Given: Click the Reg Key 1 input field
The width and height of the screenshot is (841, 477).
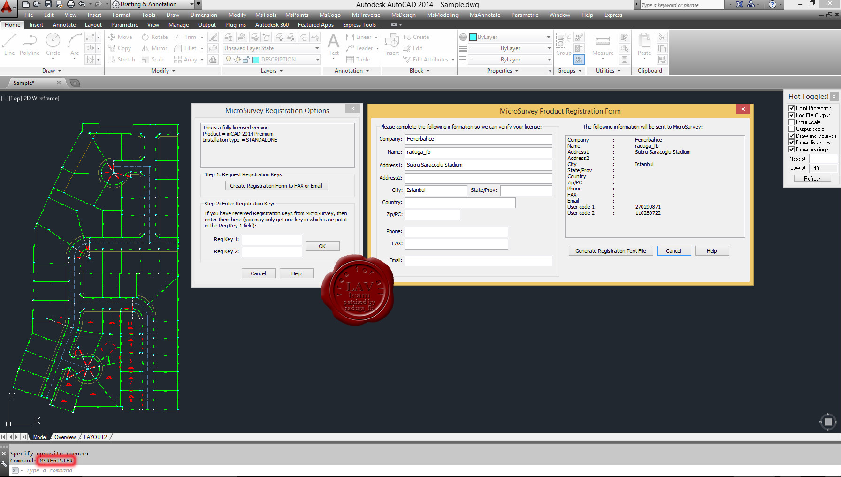Looking at the screenshot, I should click(272, 240).
